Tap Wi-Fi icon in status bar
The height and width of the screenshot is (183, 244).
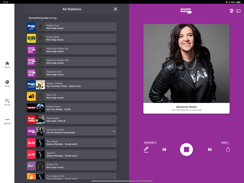pos(227,2)
